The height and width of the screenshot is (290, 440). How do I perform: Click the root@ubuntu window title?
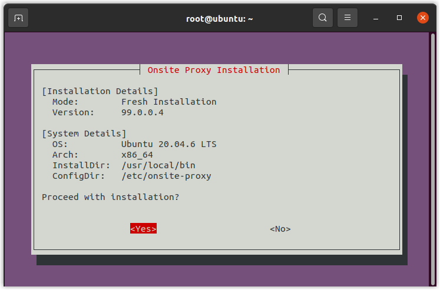click(219, 18)
